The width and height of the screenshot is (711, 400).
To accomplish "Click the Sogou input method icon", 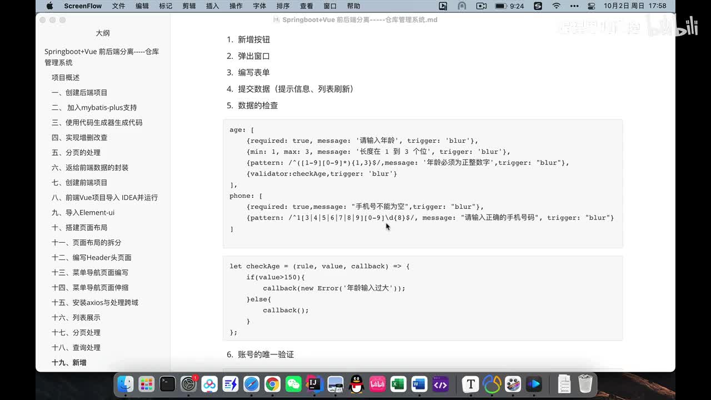I will [538, 6].
